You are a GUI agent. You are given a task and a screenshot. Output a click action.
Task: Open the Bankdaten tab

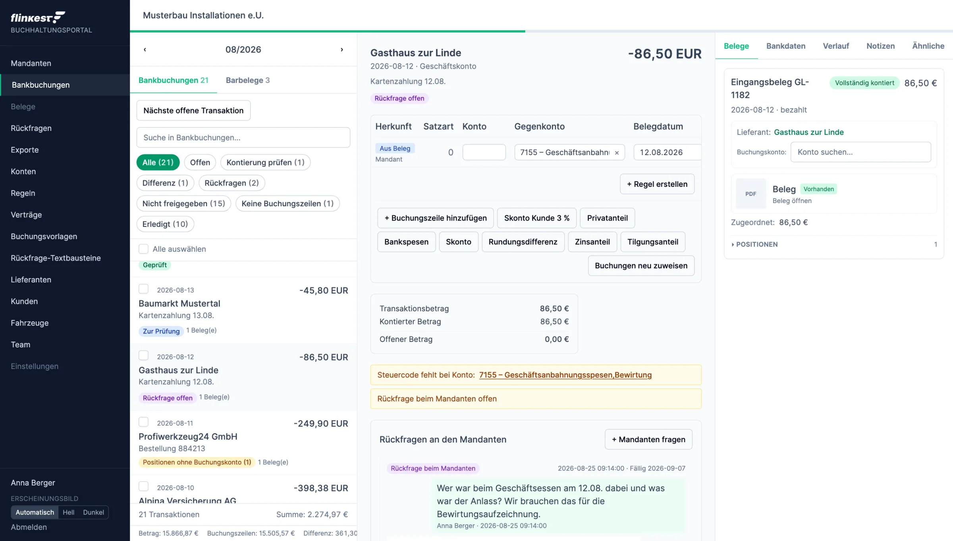786,46
